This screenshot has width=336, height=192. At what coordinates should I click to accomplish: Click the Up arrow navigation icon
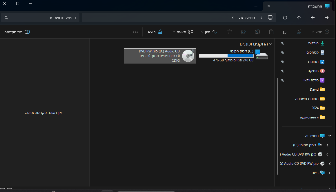tap(299, 18)
